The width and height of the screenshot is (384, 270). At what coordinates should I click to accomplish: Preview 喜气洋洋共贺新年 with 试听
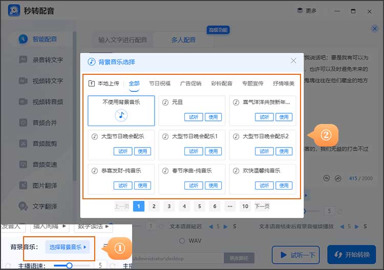264,117
